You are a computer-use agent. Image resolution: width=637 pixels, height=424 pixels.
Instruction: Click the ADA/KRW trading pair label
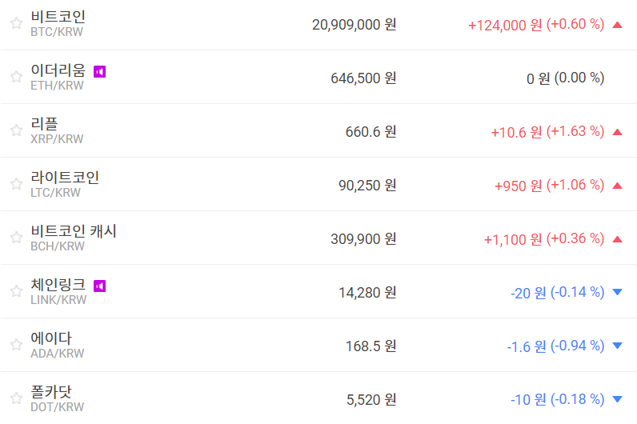point(57,354)
